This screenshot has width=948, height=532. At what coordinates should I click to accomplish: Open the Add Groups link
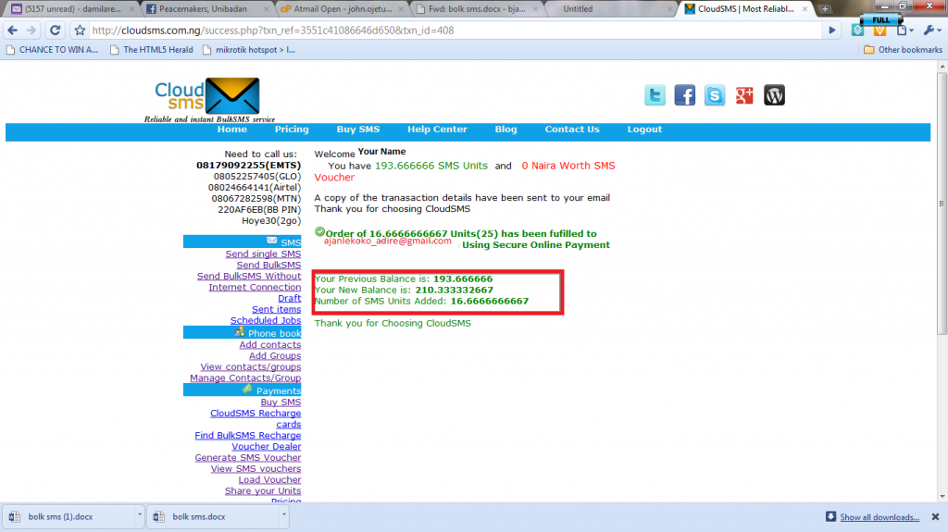(274, 355)
